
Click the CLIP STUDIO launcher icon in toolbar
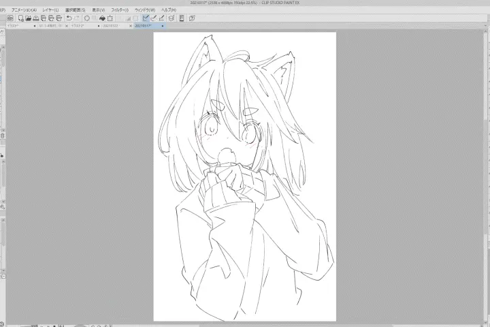pos(11,18)
